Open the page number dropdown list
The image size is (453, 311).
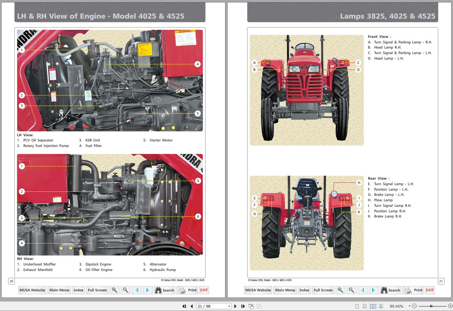[229, 306]
